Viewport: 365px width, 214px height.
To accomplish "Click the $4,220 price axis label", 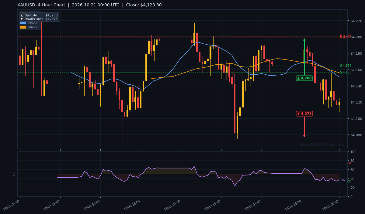I will pos(356,21).
